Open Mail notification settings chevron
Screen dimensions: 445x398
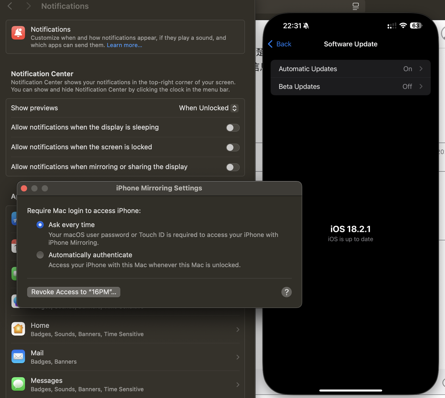point(238,357)
